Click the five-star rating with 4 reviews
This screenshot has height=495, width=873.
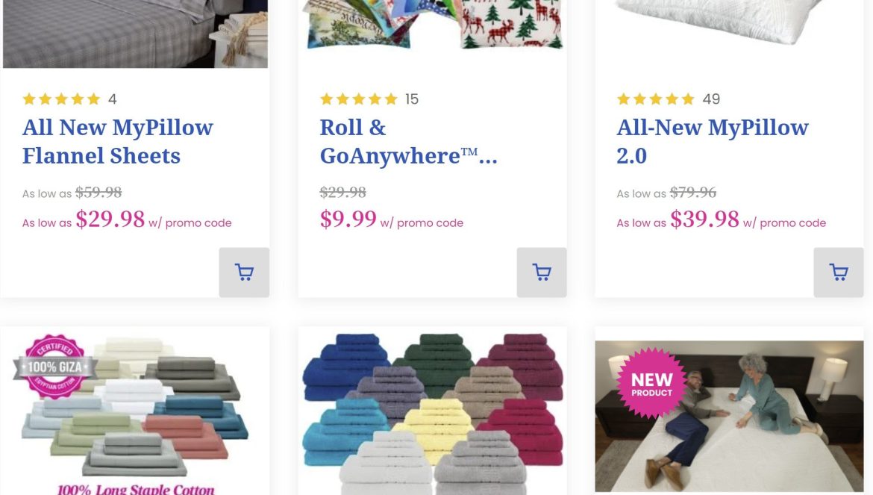(x=69, y=99)
